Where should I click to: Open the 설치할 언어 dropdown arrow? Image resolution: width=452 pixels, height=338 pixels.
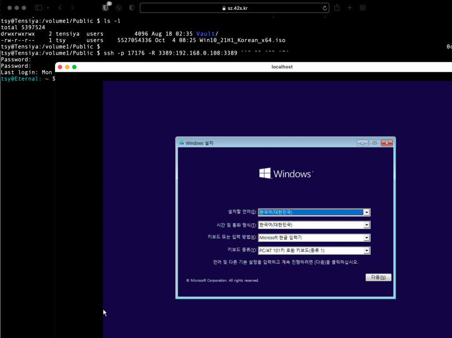click(x=366, y=212)
